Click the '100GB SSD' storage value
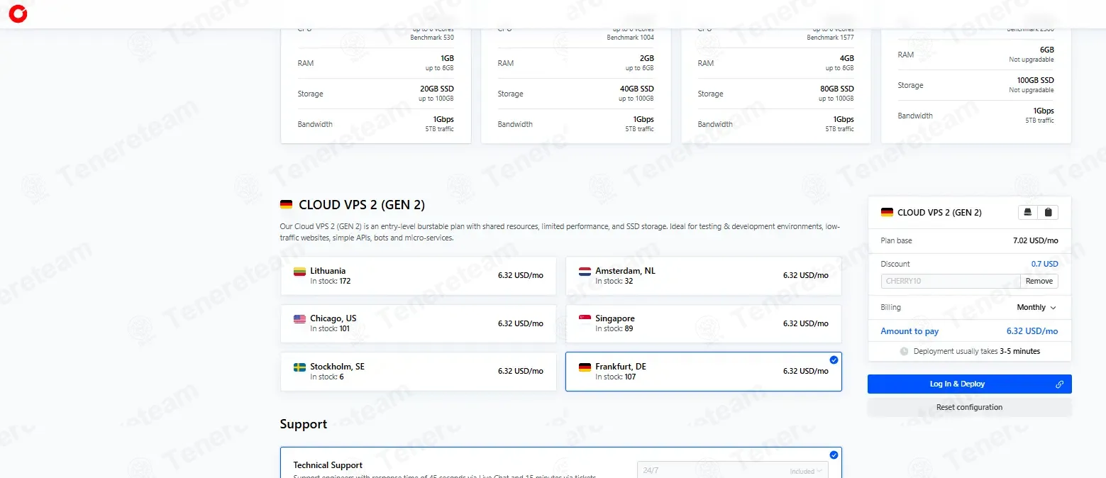The image size is (1106, 478). 1035,81
